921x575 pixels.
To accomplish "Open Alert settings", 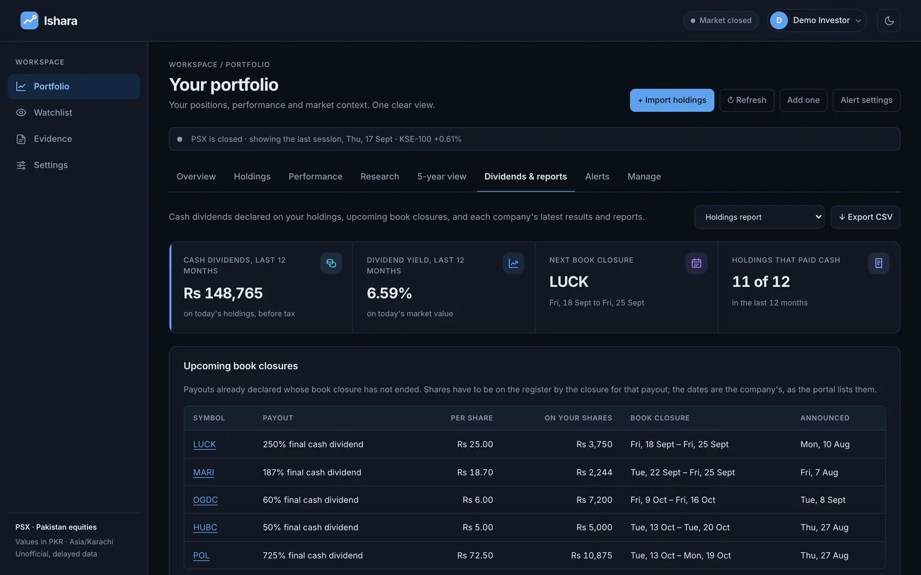I will click(x=866, y=100).
